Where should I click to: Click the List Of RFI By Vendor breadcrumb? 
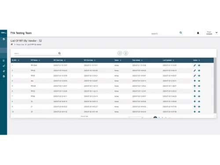coord(34,44)
